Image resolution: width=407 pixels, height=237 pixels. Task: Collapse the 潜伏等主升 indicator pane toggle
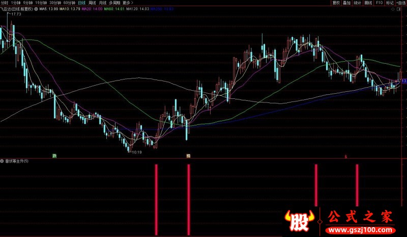tap(2, 161)
